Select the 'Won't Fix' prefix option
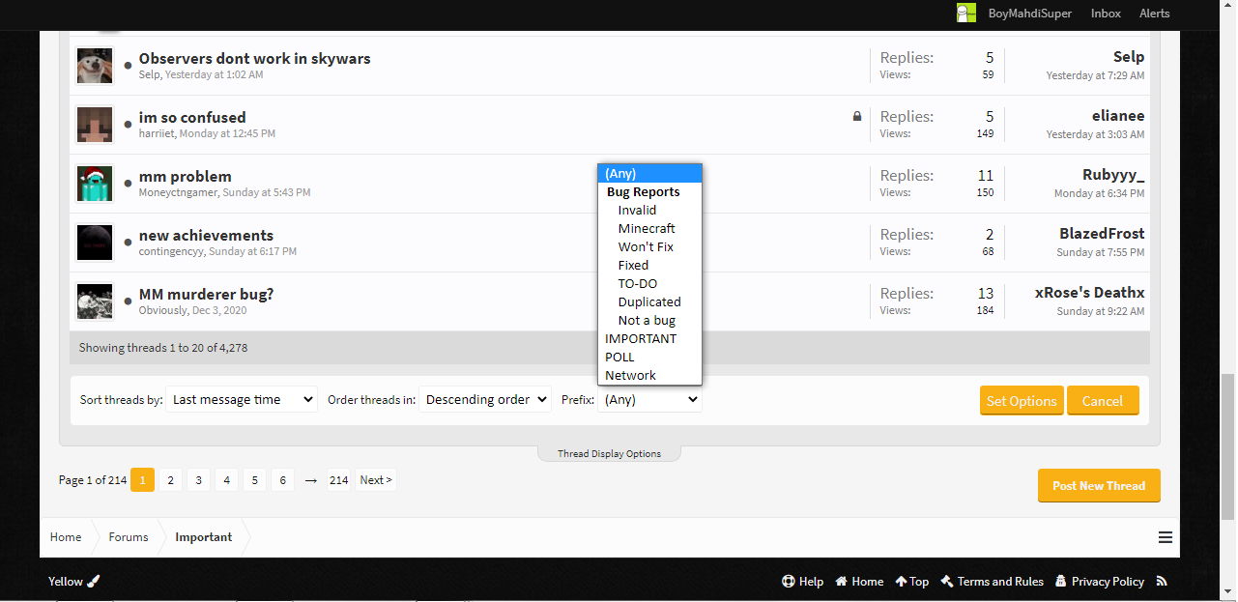The width and height of the screenshot is (1238, 602). pyautogui.click(x=649, y=247)
